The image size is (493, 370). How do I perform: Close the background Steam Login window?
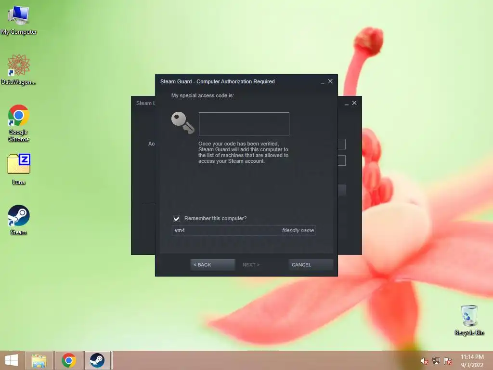354,103
